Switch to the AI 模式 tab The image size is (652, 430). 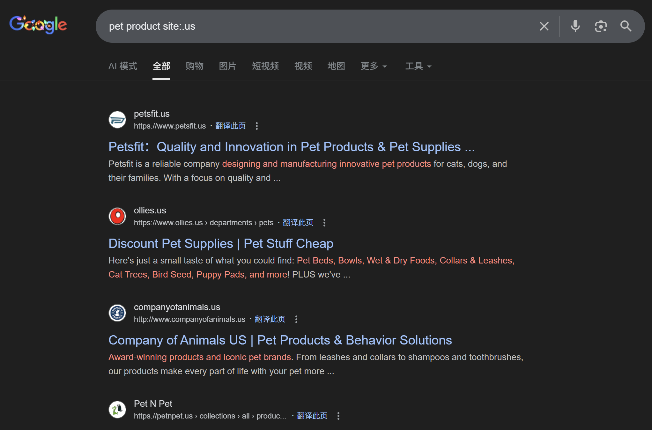tap(123, 66)
